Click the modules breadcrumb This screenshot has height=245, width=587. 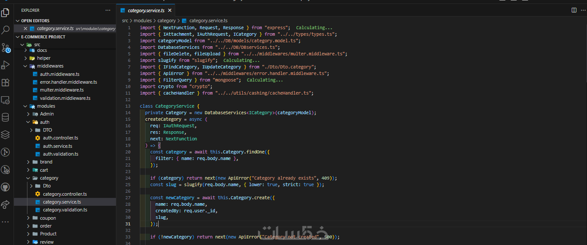[x=143, y=20]
